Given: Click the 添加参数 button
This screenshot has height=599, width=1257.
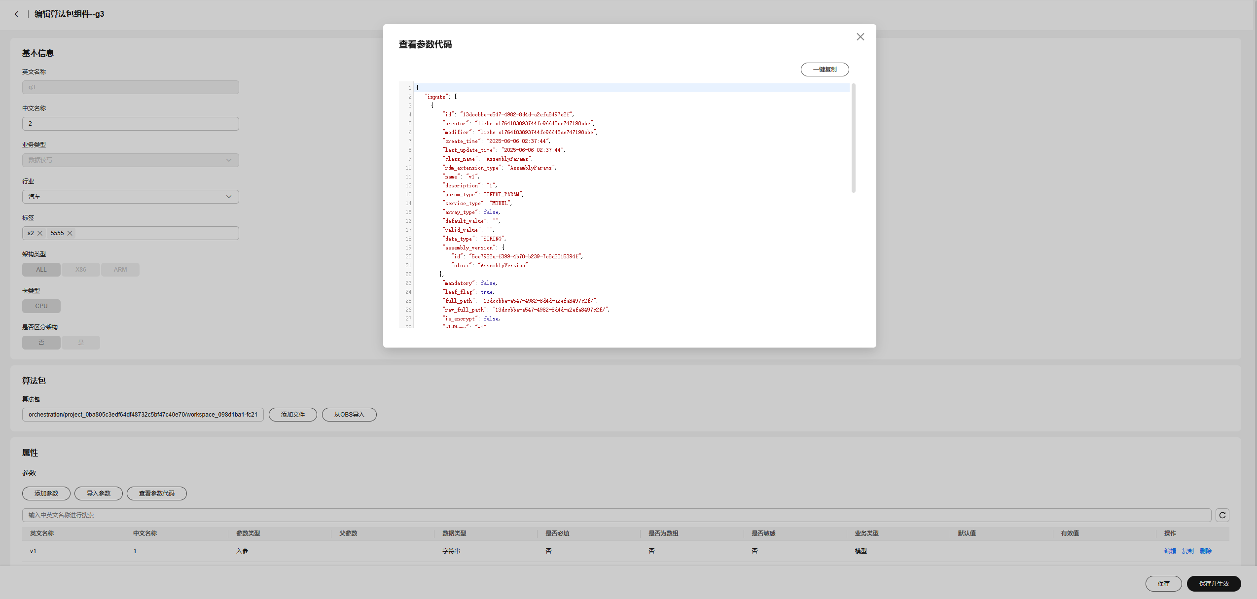Looking at the screenshot, I should (46, 493).
